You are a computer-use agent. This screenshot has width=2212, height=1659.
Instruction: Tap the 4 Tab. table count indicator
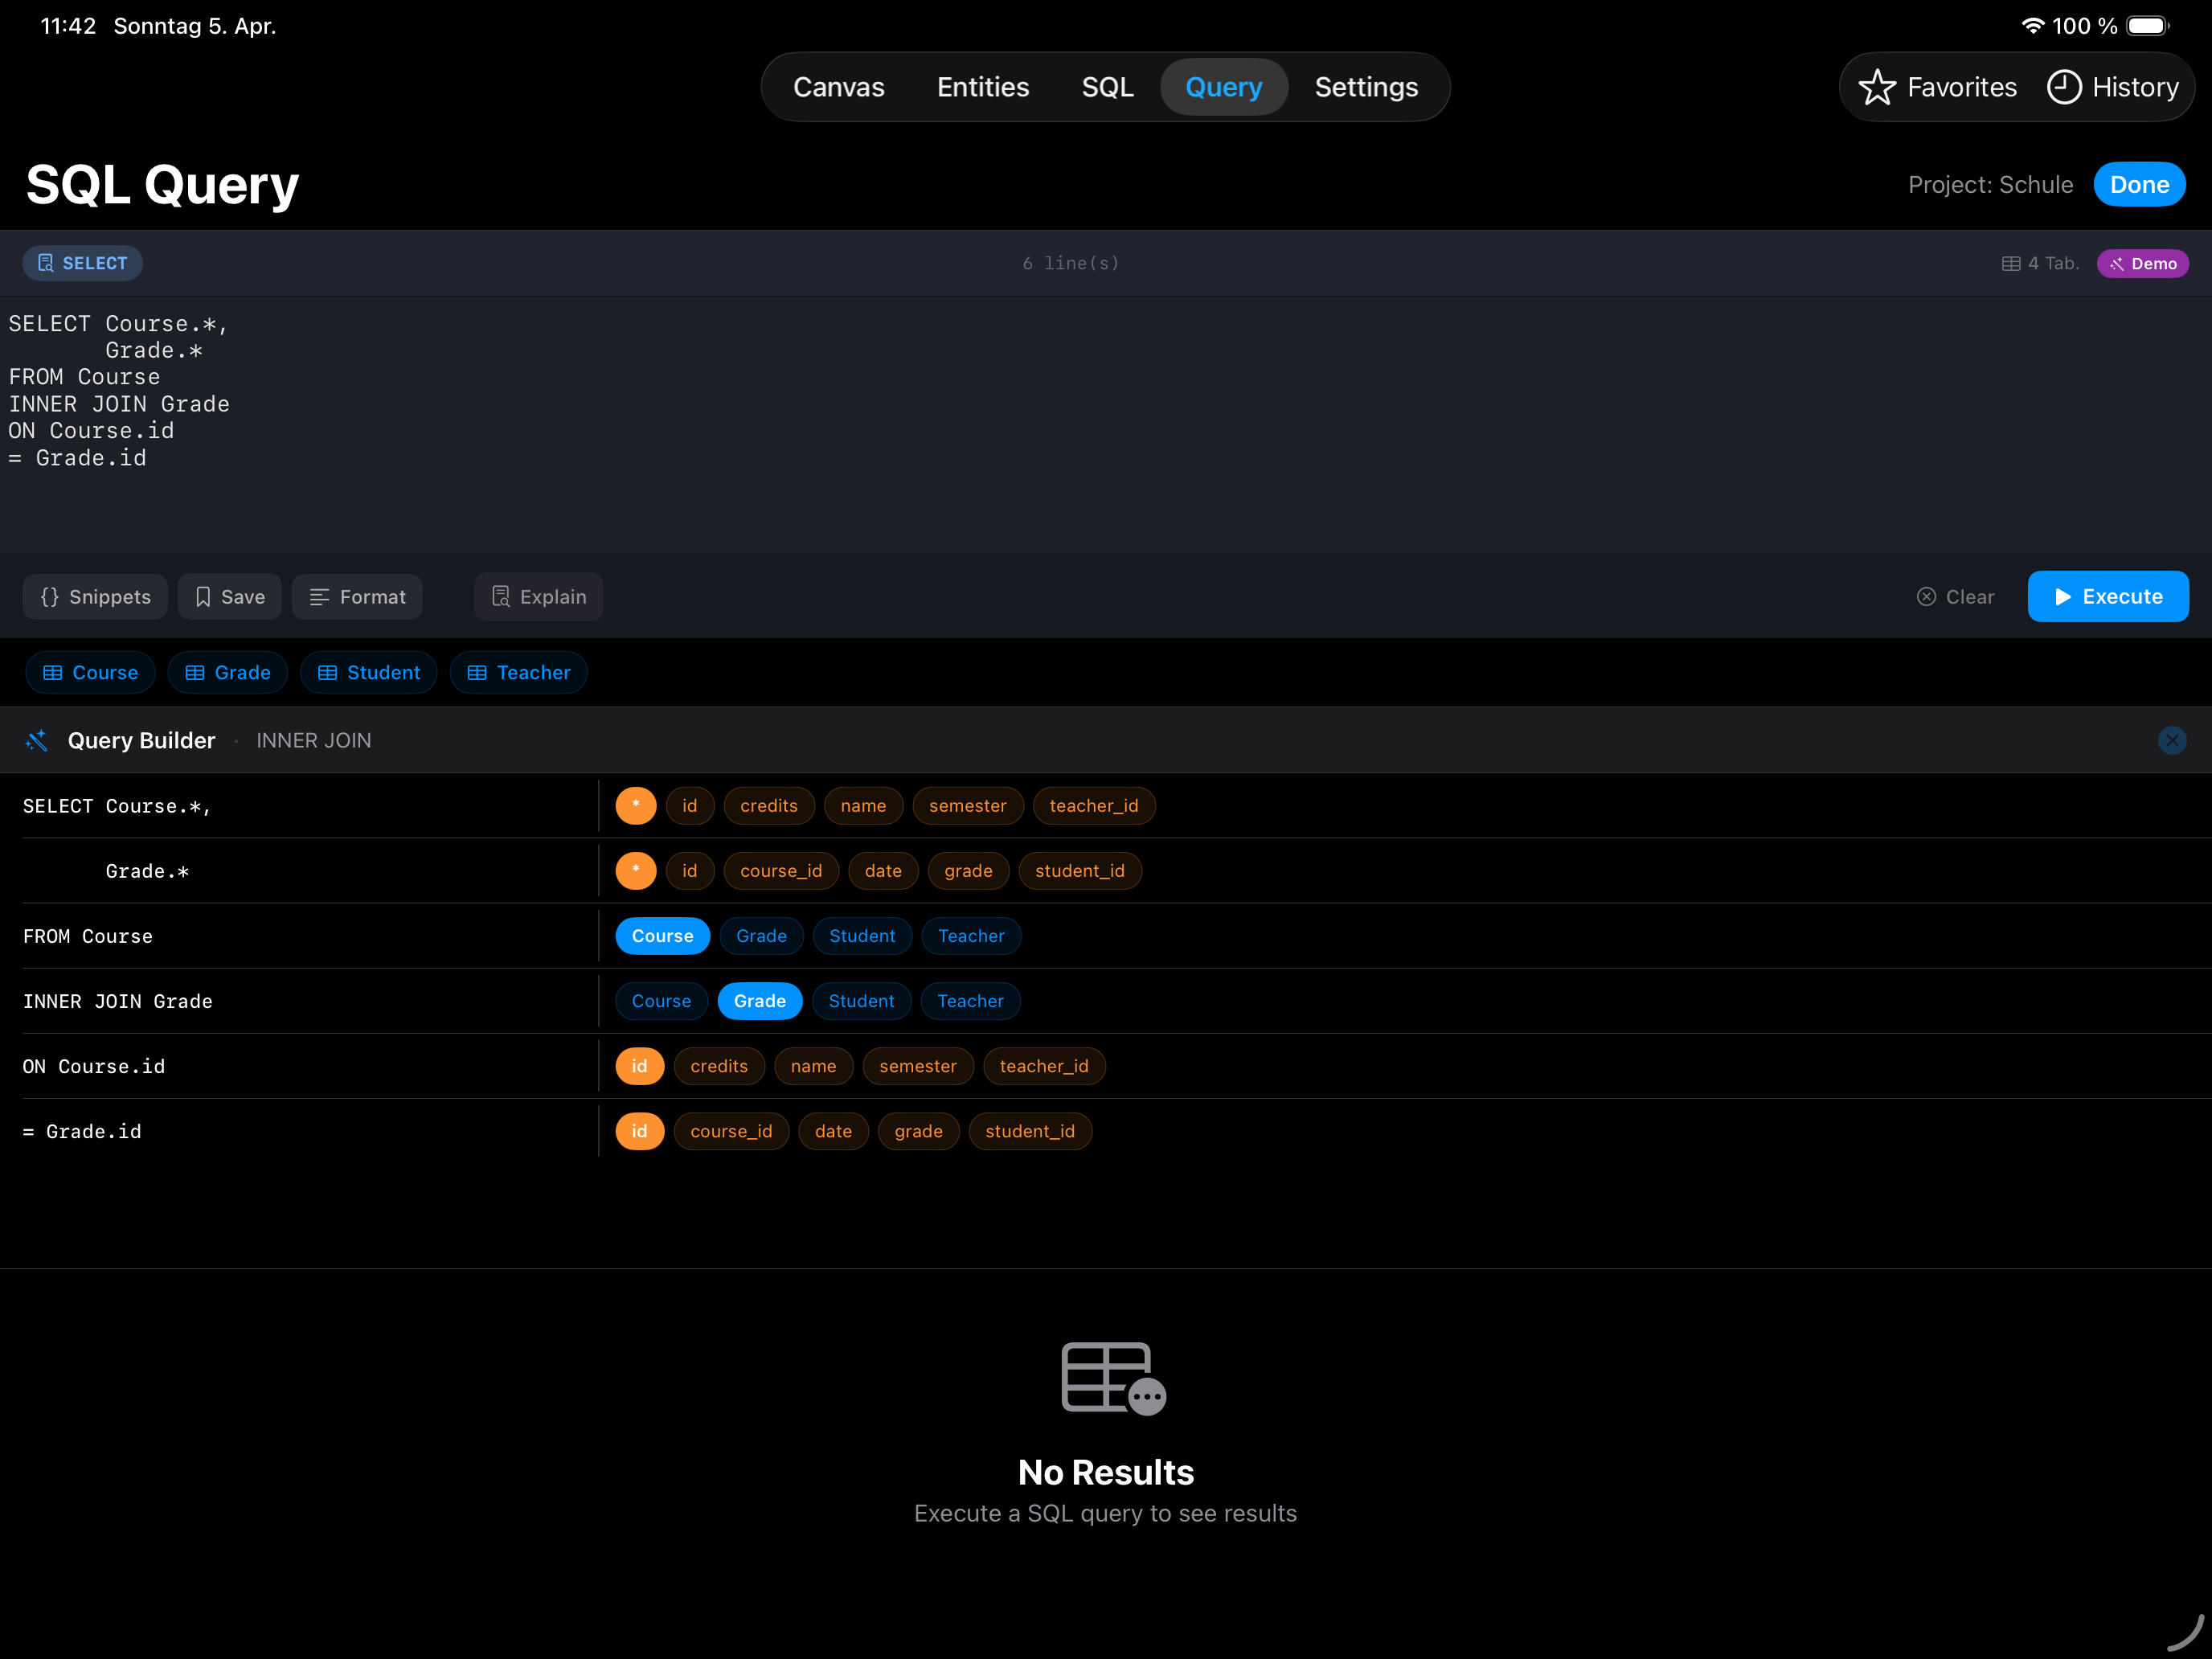[x=2040, y=263]
